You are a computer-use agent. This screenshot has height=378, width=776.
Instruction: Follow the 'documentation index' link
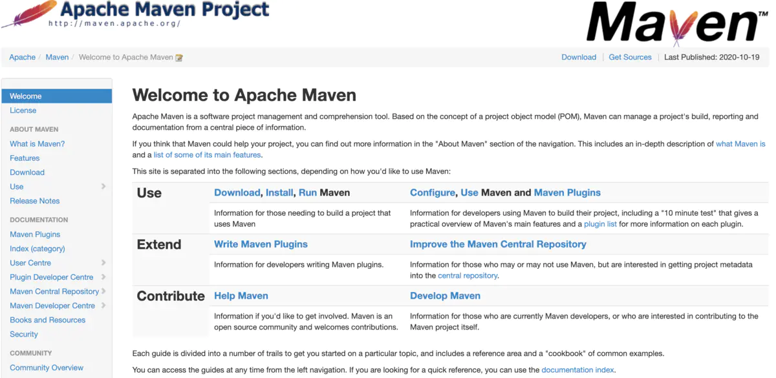coord(578,370)
